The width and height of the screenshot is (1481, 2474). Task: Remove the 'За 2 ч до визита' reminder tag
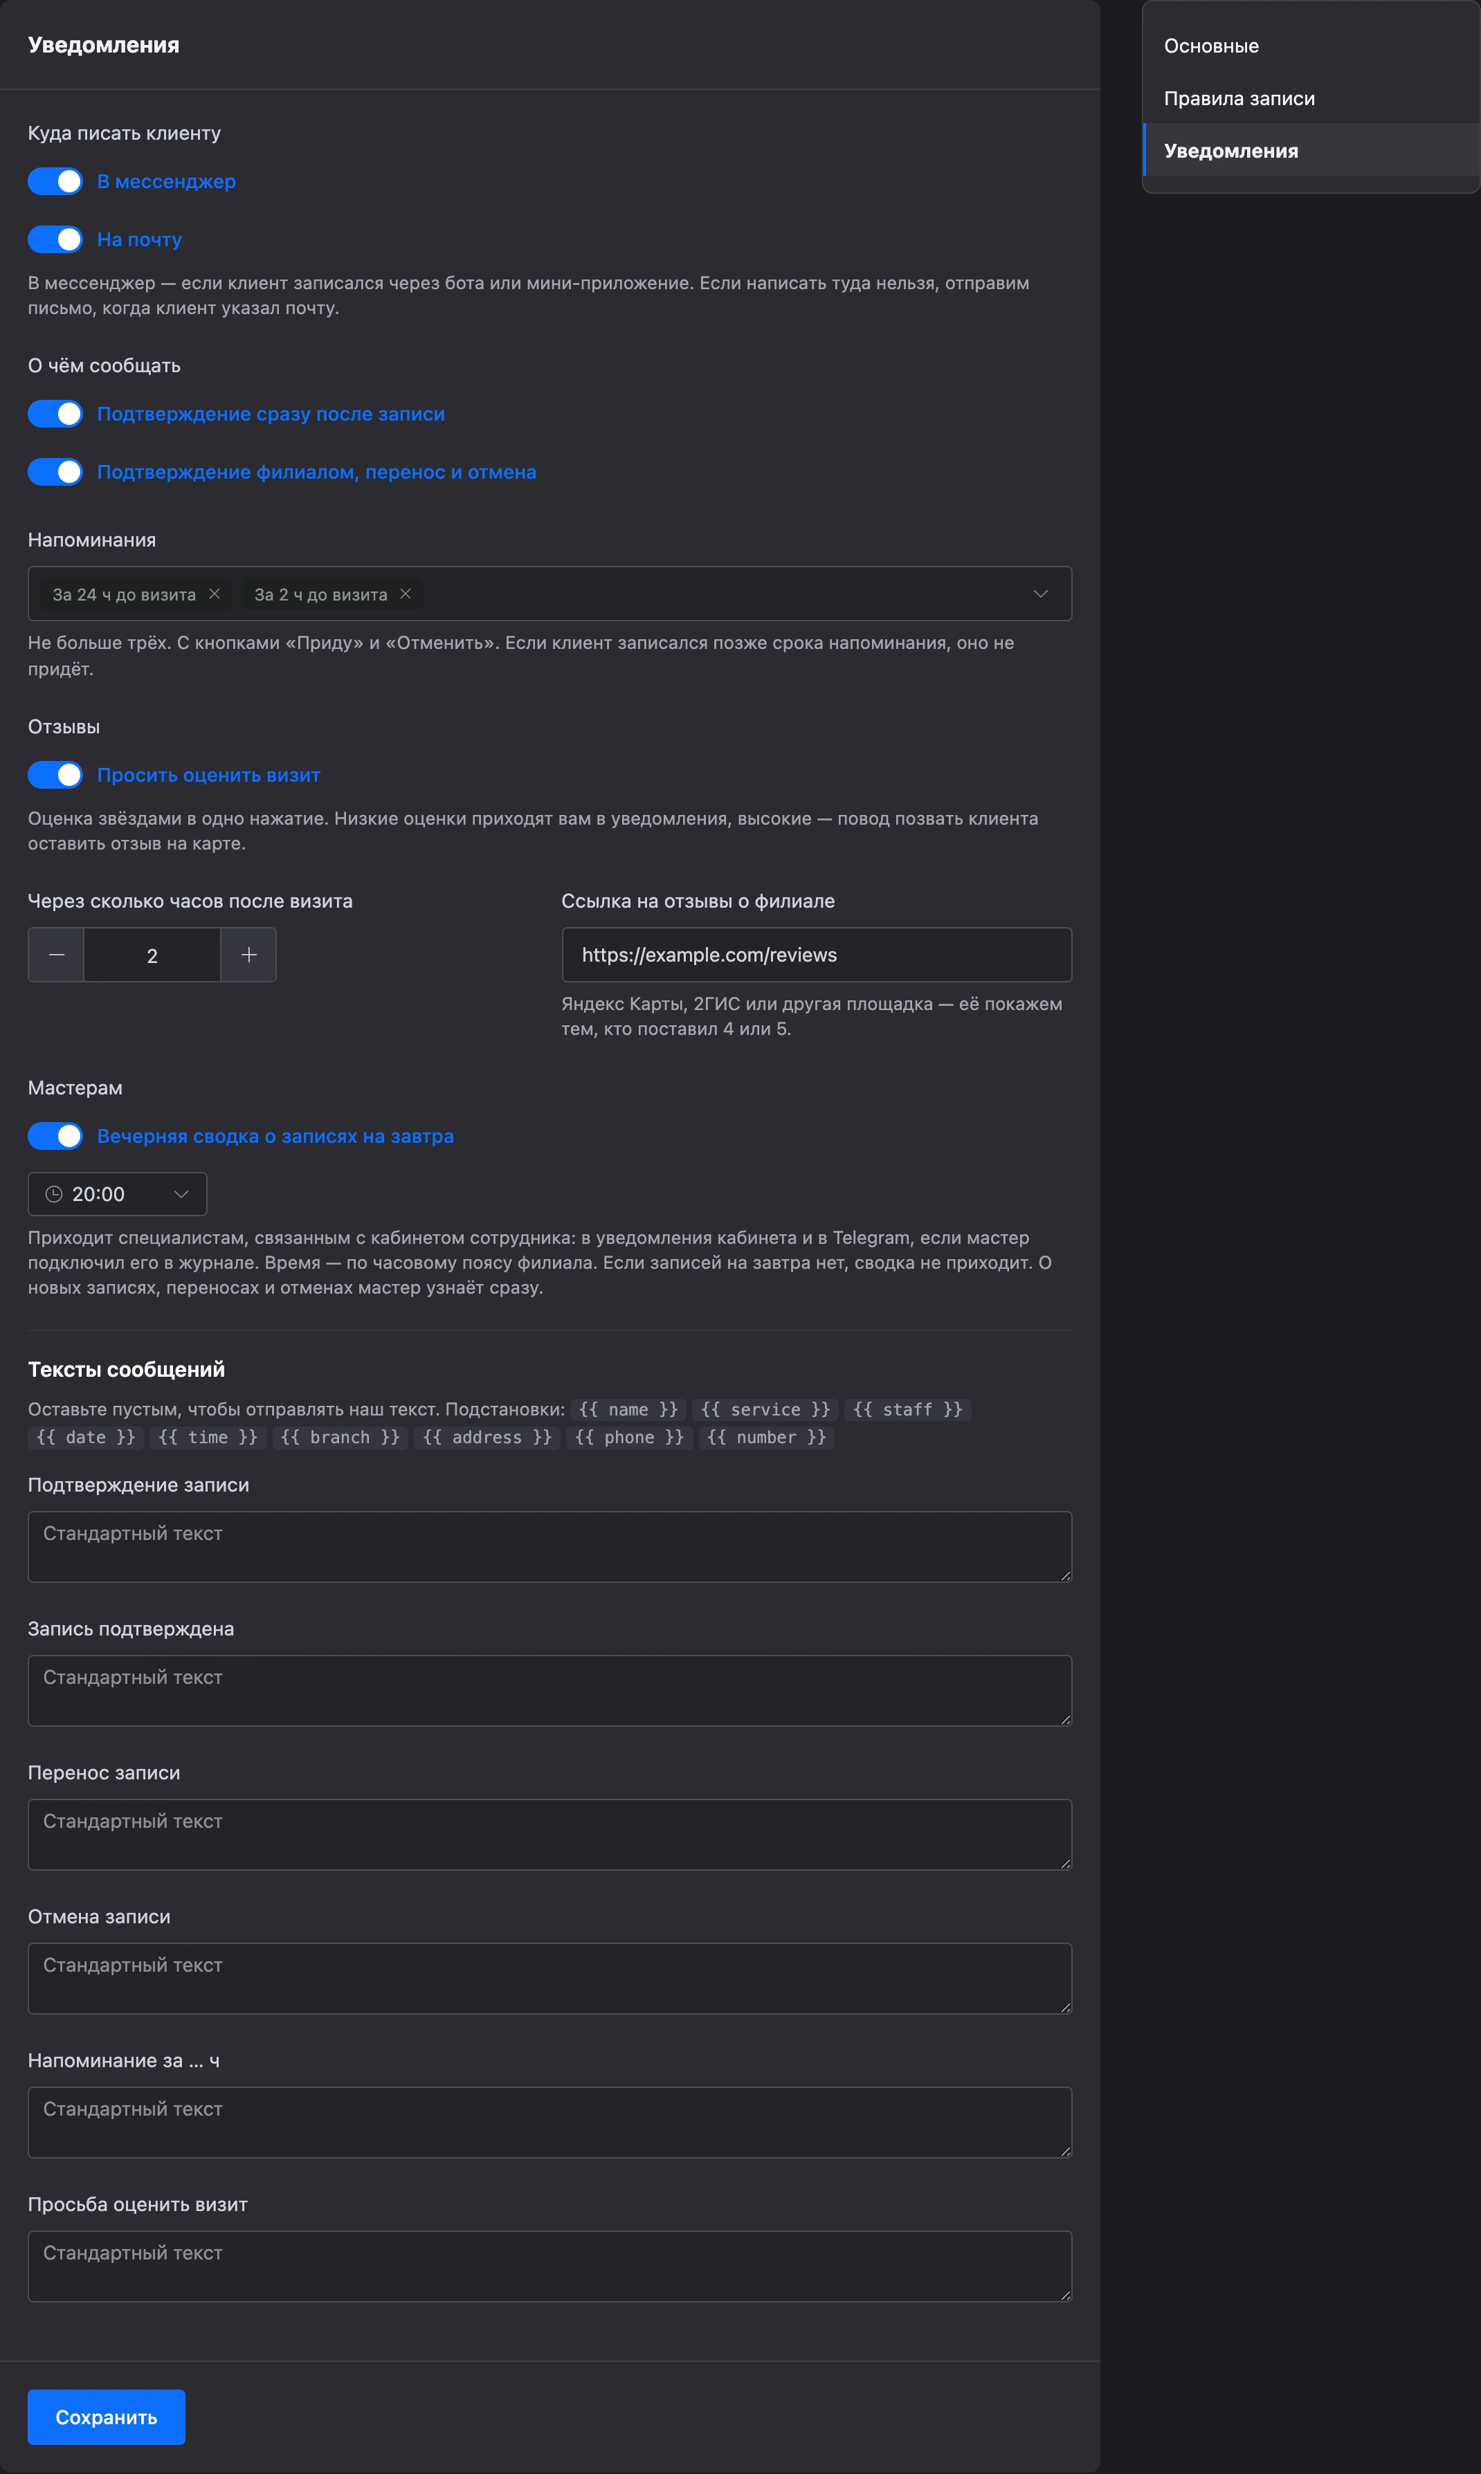(405, 594)
